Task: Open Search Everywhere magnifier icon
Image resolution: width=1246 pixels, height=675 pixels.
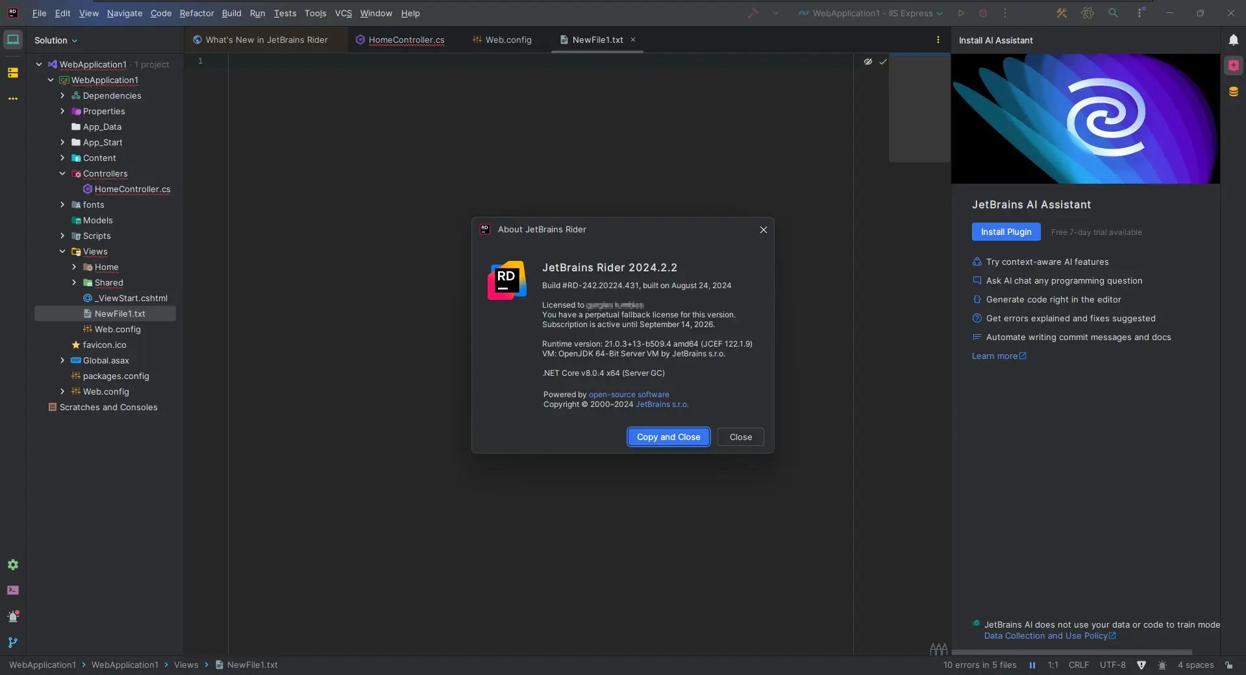Action: pos(1113,13)
